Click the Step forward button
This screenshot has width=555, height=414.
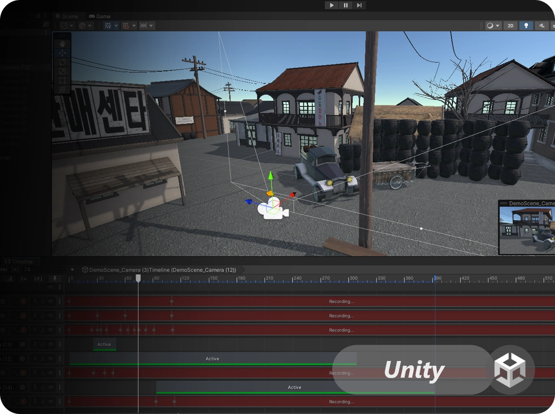coord(359,5)
